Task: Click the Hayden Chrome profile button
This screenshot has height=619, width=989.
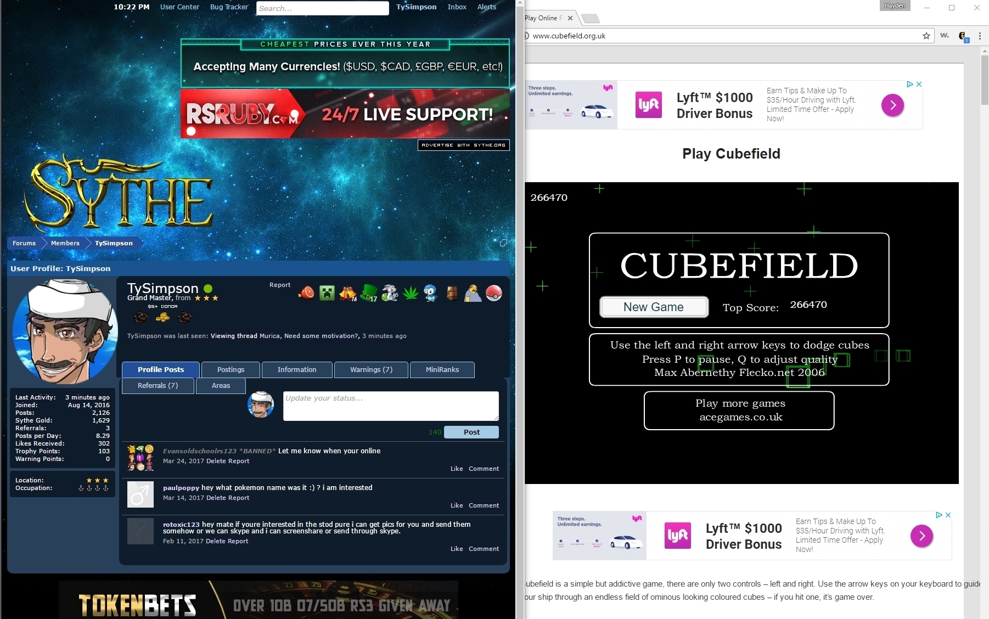Action: (x=895, y=5)
